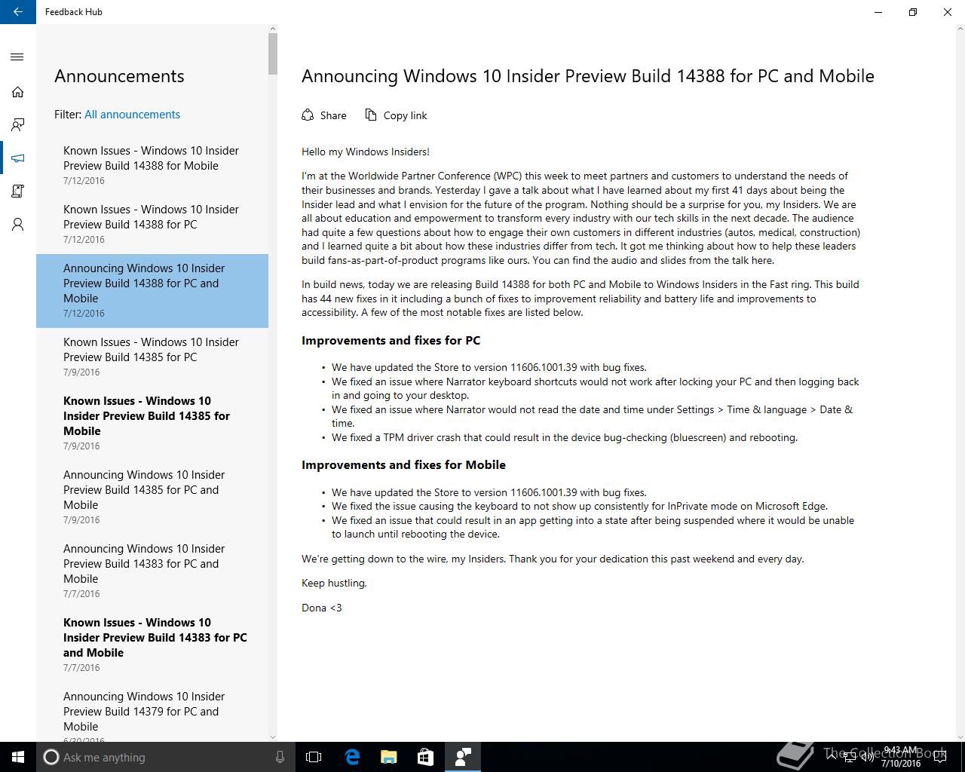This screenshot has width=965, height=772.
Task: Click the Feedback Hub taskbar icon
Action: coord(463,757)
